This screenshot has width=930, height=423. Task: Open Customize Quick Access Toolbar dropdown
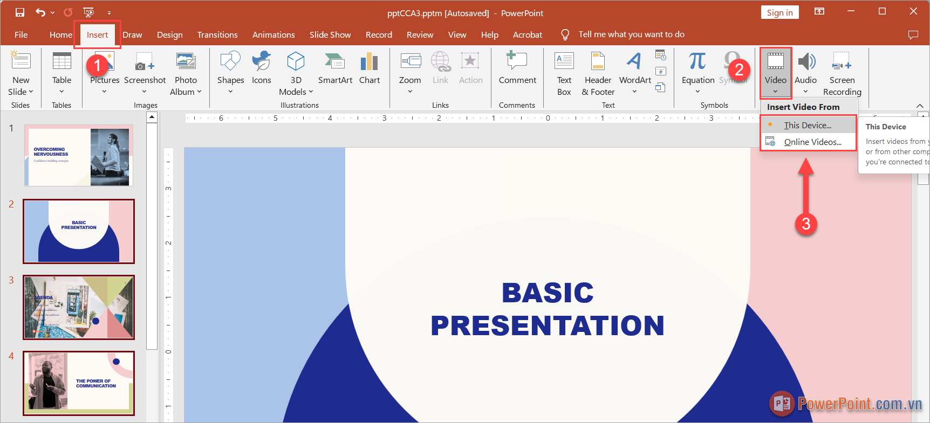109,12
